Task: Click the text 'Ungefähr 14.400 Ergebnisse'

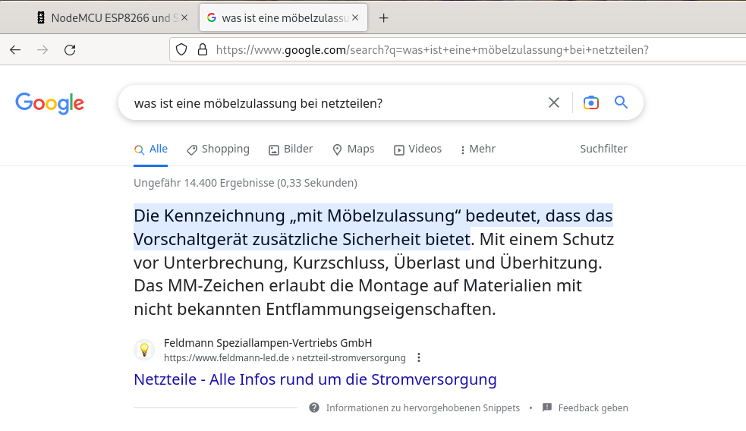Action: [203, 183]
